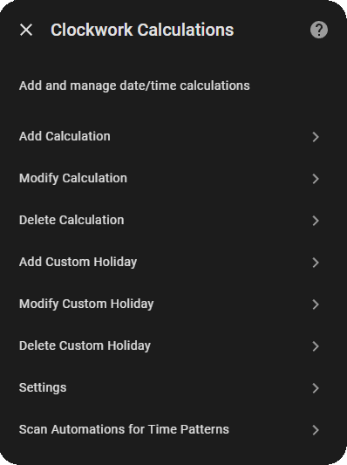The image size is (347, 465).
Task: Open the help question mark icon
Action: (x=319, y=30)
